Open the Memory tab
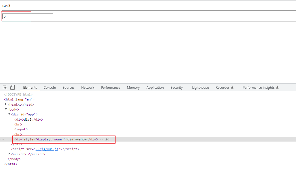The width and height of the screenshot is (296, 172). (133, 88)
